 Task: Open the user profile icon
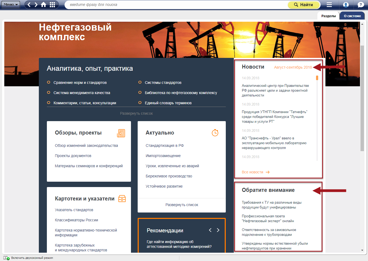346,5
